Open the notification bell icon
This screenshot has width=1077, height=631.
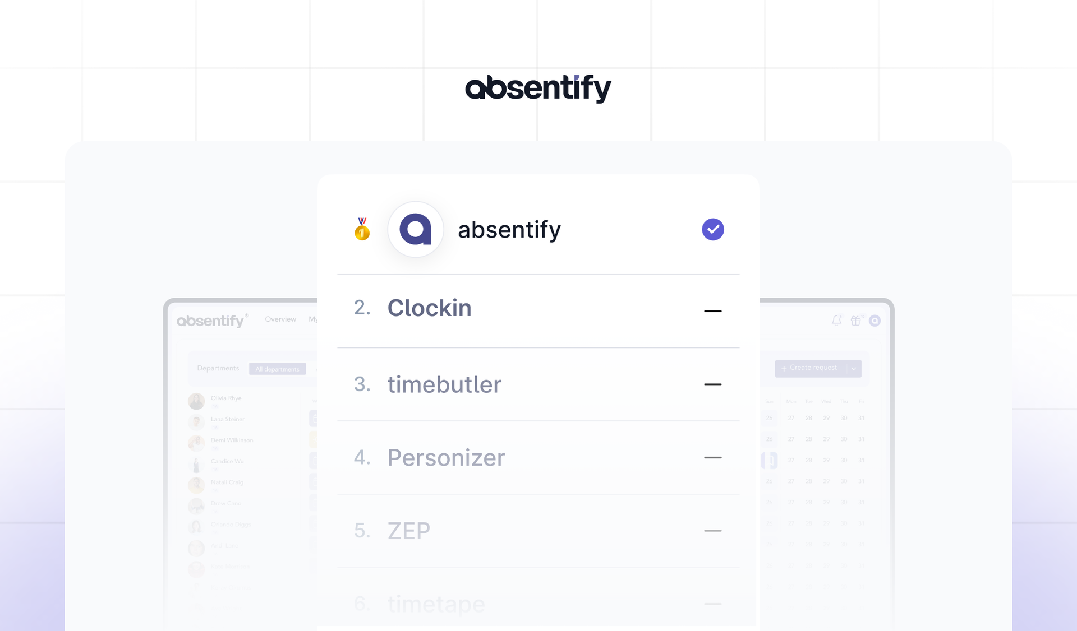click(836, 321)
